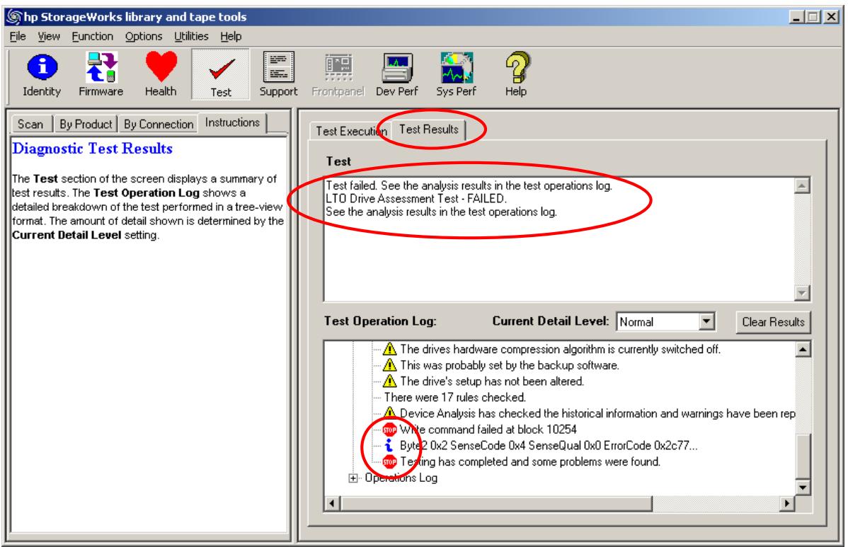The image size is (848, 547).
Task: Click the operation log horizontal scrollbar thumb
Action: (496, 504)
